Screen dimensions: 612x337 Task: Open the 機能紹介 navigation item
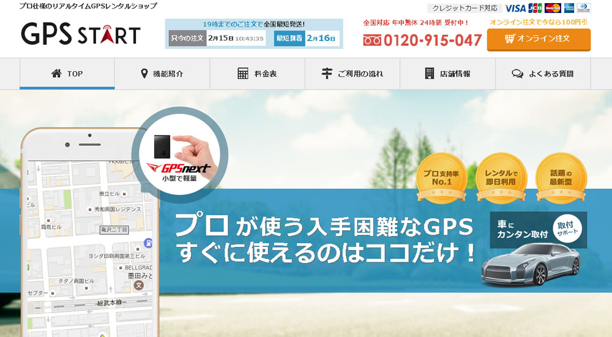162,74
